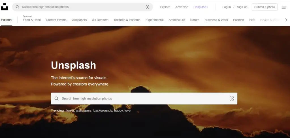
Task: Open the Current Events topic
Action: 56,20
